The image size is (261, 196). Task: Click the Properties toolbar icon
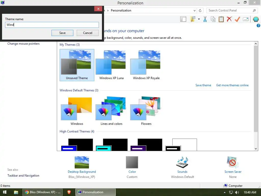point(246,19)
